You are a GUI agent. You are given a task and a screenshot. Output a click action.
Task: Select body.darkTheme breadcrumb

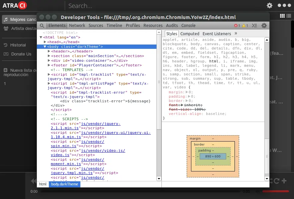pos(64,184)
